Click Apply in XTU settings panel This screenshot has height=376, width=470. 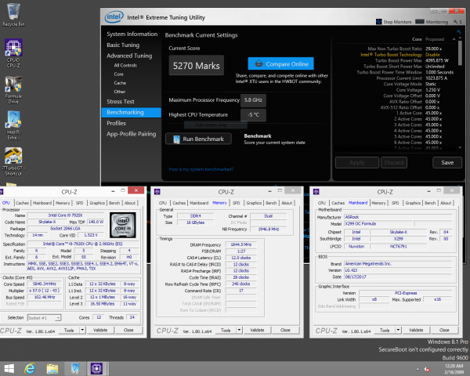coord(357,162)
